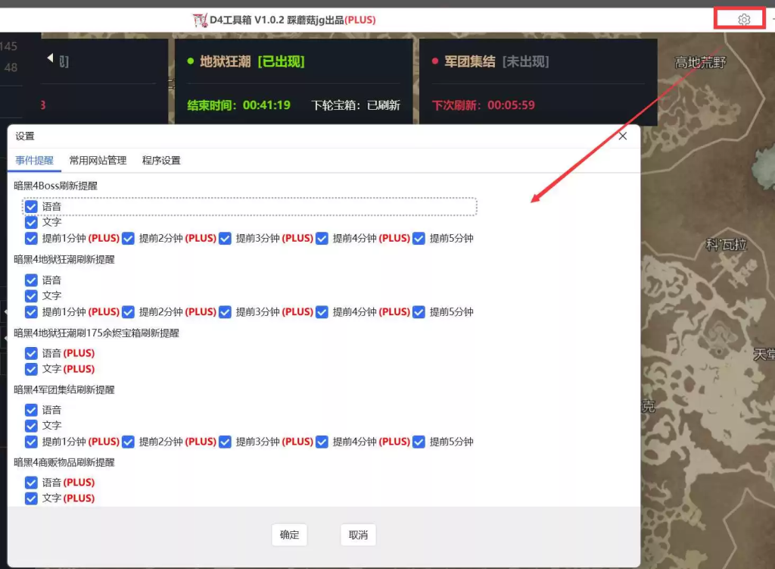
Task: Click the 地狱狂潮 [已出现] card title
Action: tap(252, 62)
